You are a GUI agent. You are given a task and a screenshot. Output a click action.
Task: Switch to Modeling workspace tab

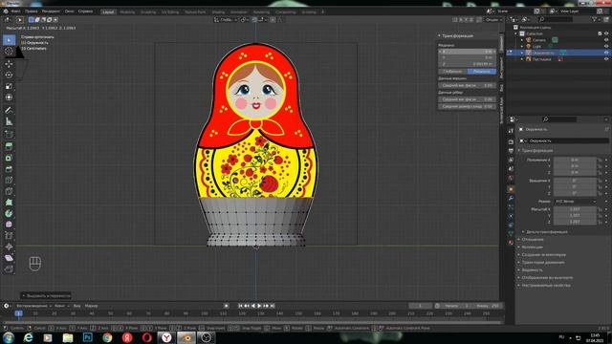(127, 11)
